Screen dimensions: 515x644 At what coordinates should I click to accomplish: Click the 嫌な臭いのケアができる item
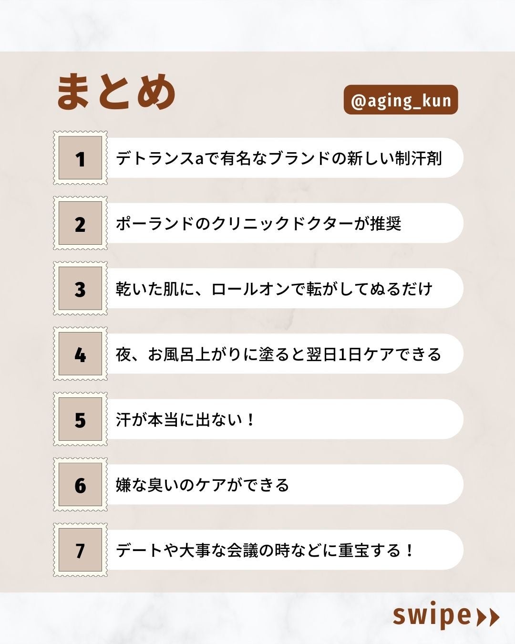coord(203,485)
